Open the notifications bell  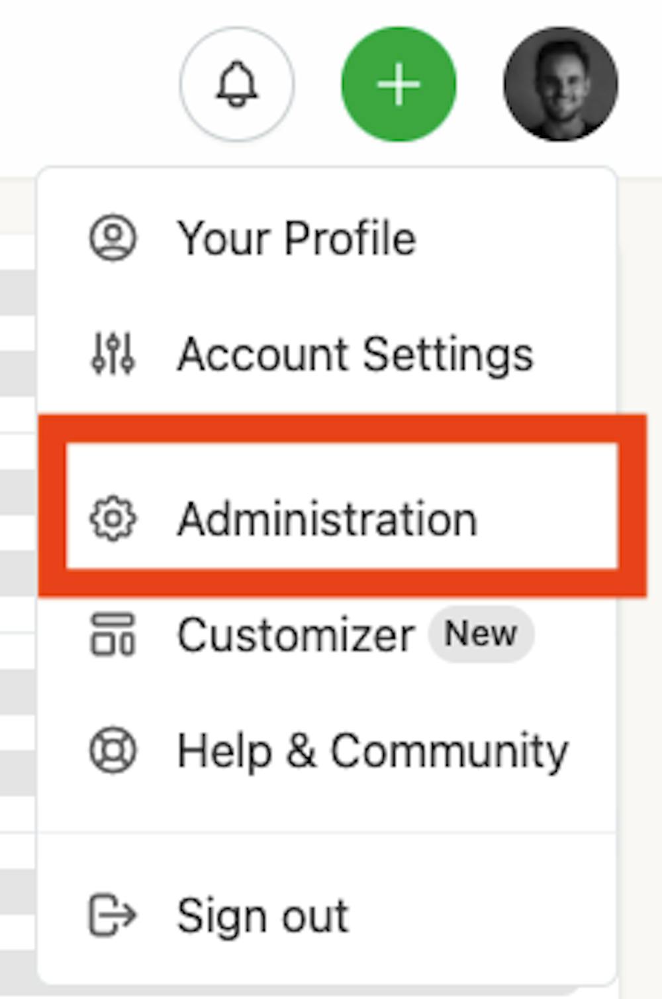[x=236, y=84]
